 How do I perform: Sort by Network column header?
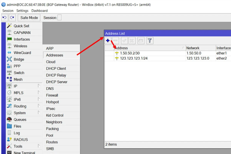[200, 48]
